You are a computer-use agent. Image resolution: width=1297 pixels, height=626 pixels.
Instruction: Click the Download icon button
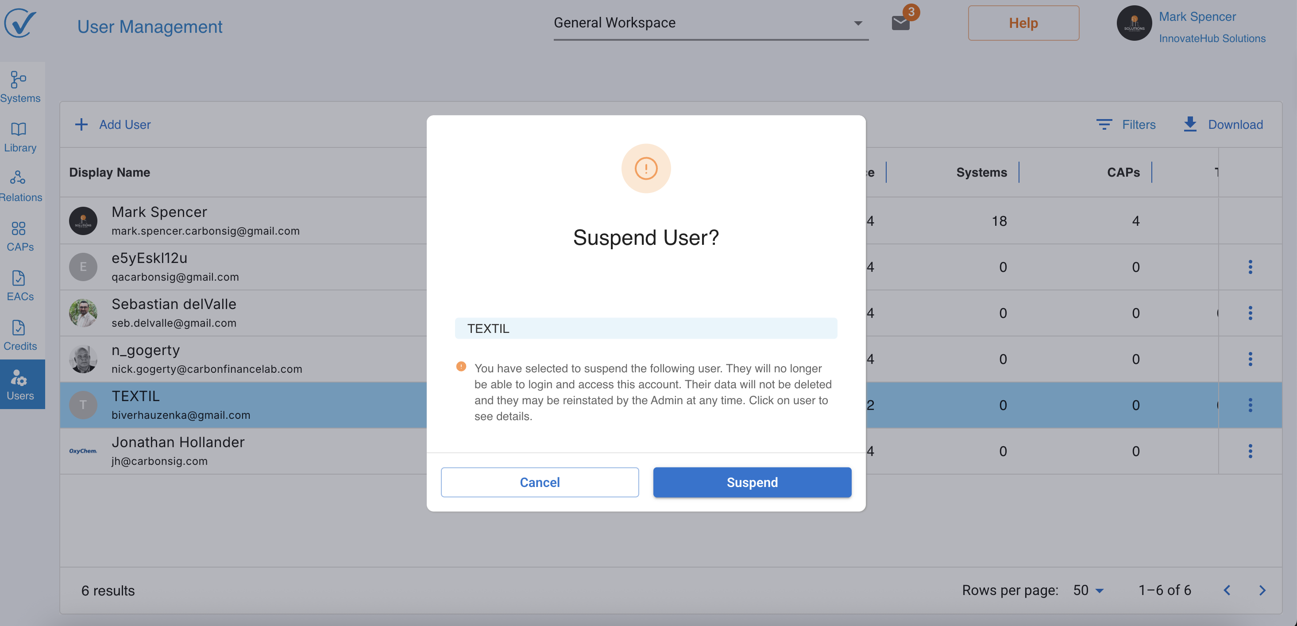click(1190, 124)
